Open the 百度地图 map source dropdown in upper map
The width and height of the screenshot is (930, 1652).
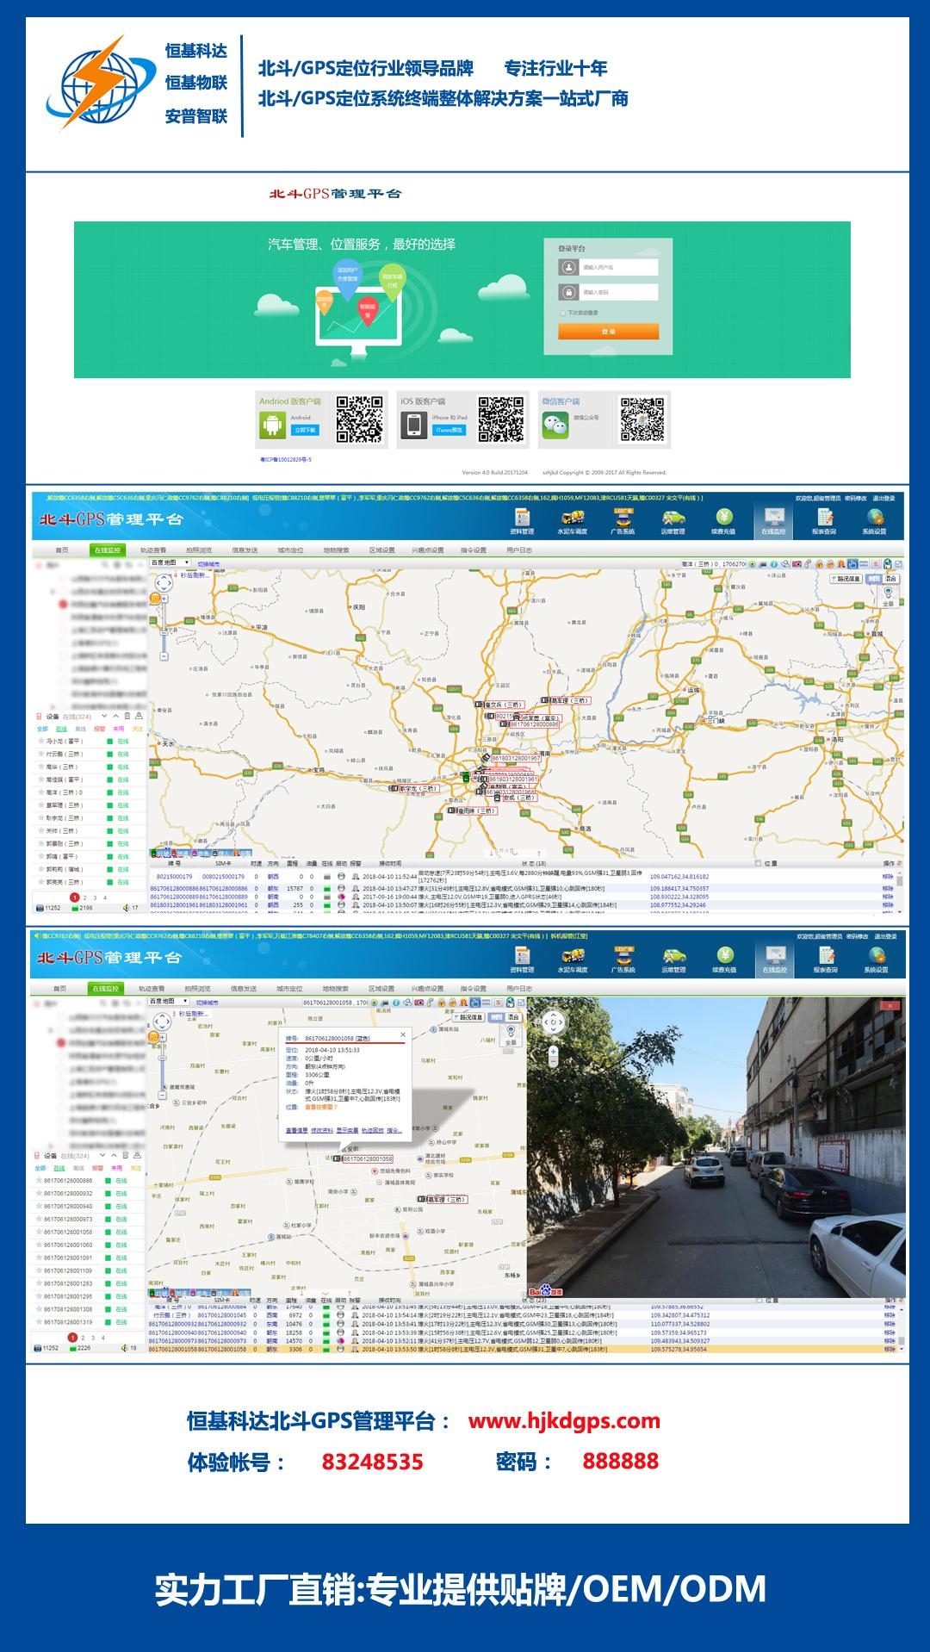click(x=169, y=563)
